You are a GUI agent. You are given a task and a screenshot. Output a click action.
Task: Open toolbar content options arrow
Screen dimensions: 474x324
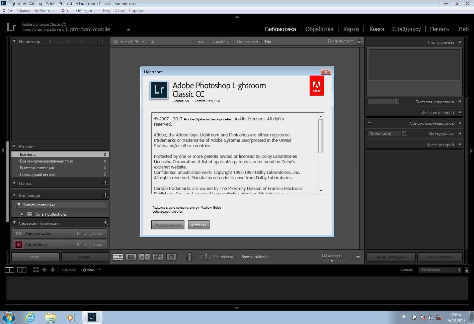point(358,257)
